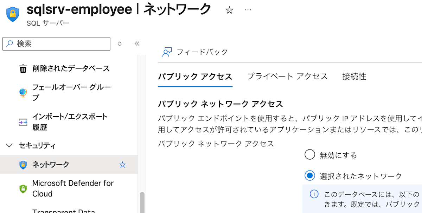Toggle the sidebar expand/collapse-all arrows
The width and height of the screenshot is (422, 213).
coord(120,44)
